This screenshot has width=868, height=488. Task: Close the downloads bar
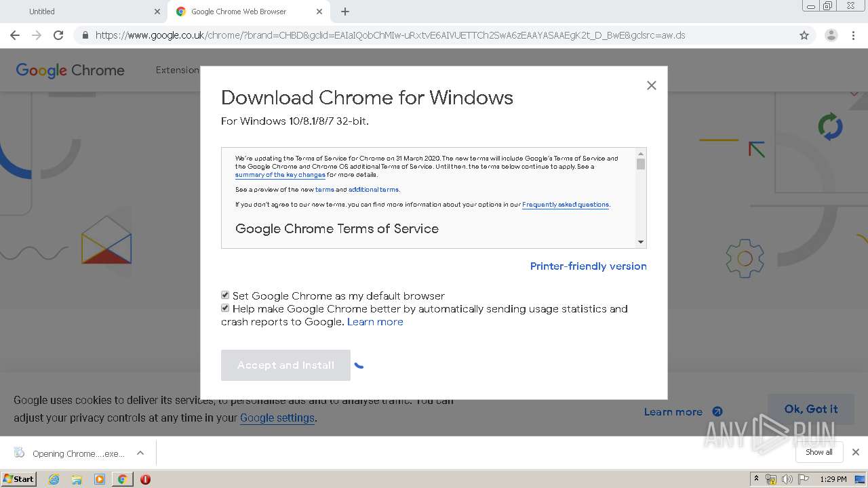pos(855,452)
